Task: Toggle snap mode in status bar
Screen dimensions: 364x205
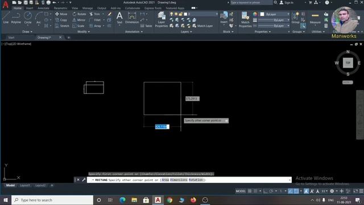Action: 255,191
